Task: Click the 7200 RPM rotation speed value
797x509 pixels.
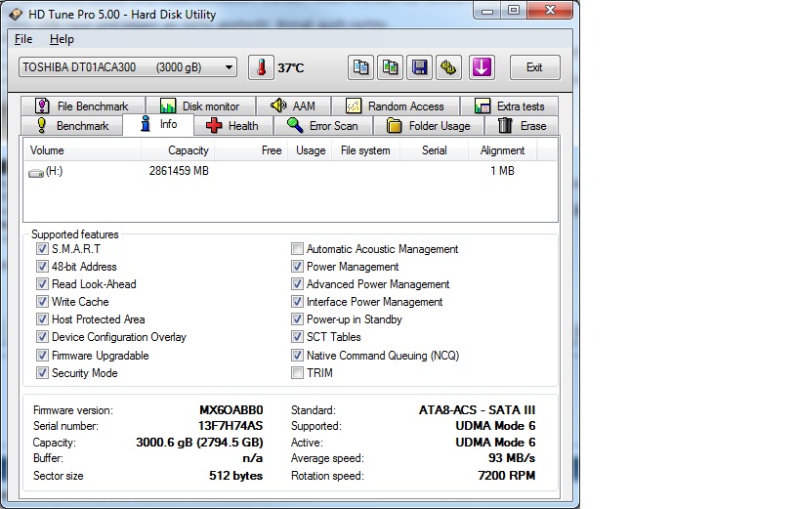Action: [507, 476]
